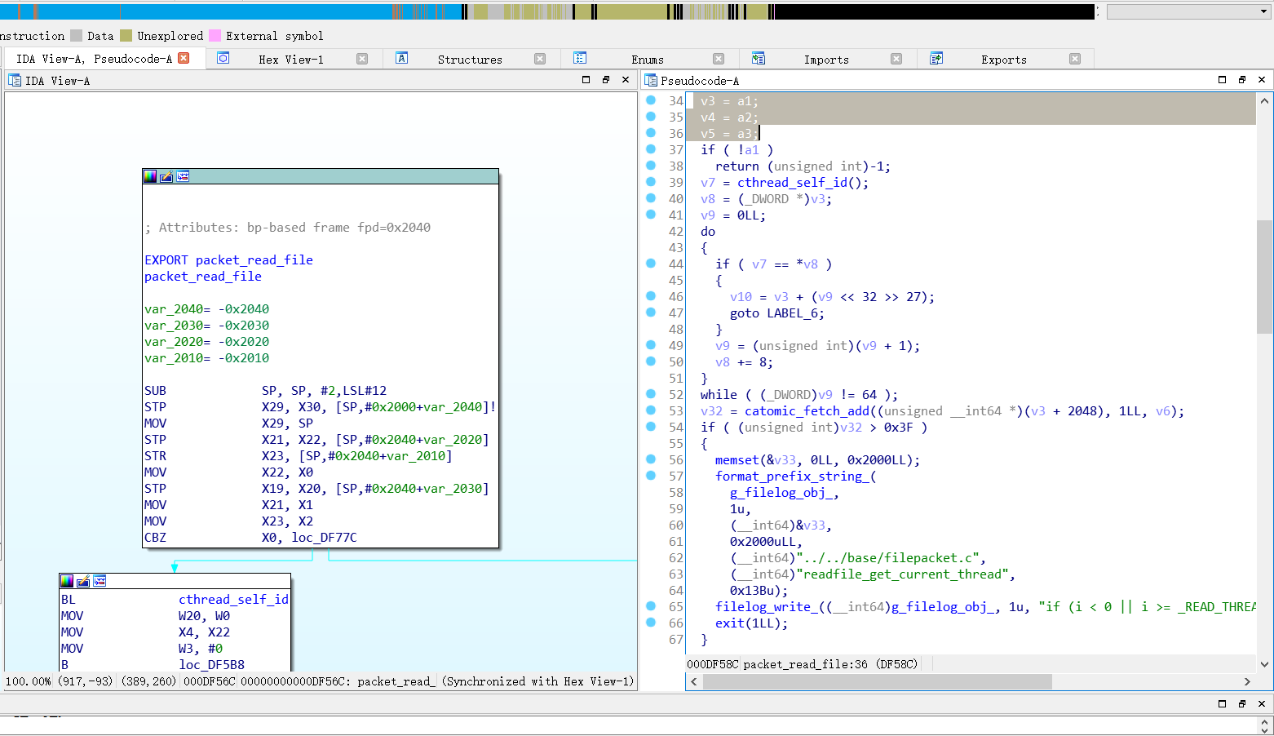Click the Exports tab icon
The image size is (1274, 736).
pos(936,58)
